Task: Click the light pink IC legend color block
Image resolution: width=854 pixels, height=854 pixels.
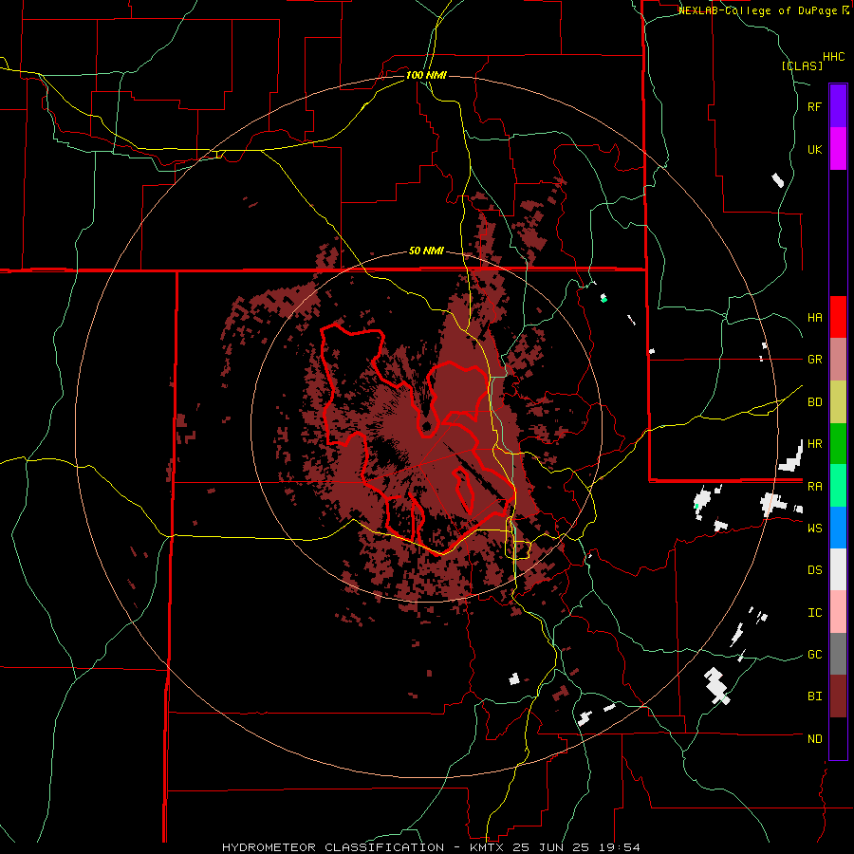Action: [x=838, y=612]
